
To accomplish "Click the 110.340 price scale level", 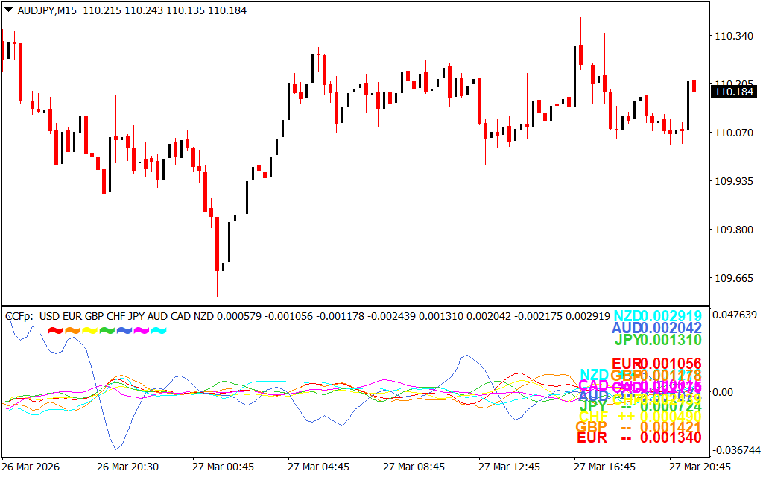I will (x=733, y=36).
